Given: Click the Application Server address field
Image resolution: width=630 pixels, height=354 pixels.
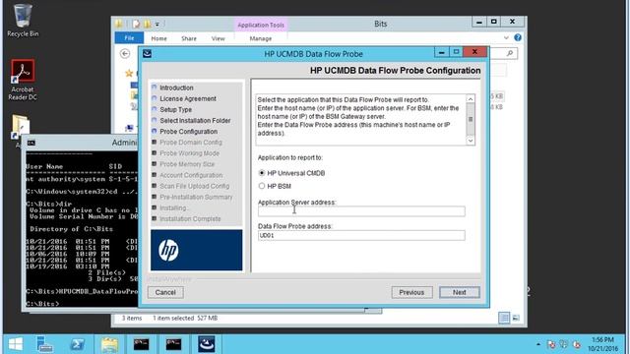Looking at the screenshot, I should pyautogui.click(x=361, y=211).
